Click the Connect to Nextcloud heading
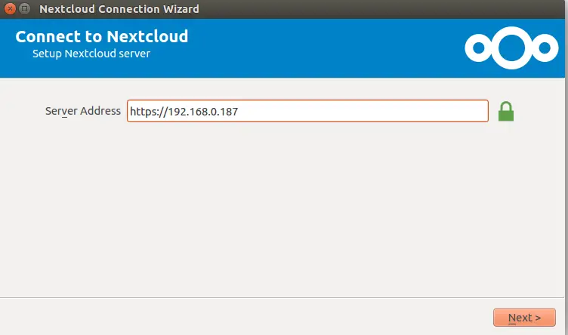Screen dimensions: 568x335 pos(102,36)
